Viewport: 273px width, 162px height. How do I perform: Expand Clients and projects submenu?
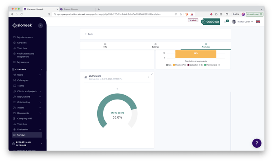40,91
